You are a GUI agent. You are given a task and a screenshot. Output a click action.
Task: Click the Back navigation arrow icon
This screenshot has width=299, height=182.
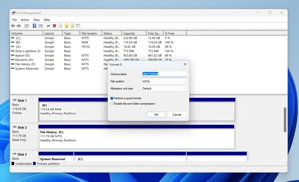pyautogui.click(x=13, y=26)
